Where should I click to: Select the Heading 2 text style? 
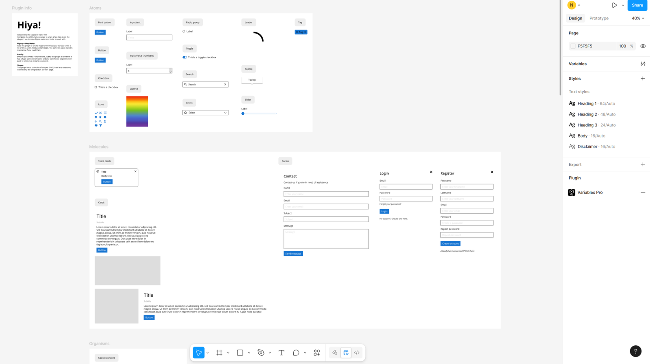coord(592,114)
